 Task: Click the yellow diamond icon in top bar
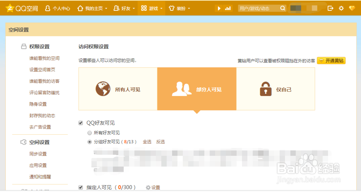[352, 8]
